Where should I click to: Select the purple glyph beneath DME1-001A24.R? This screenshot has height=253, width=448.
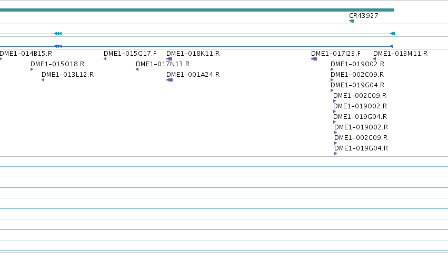click(170, 80)
